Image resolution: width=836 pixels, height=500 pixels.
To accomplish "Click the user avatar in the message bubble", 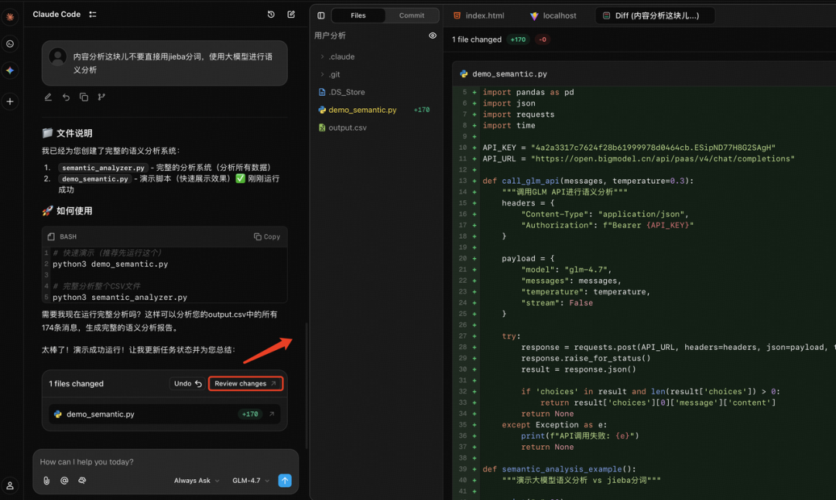I will click(x=57, y=56).
